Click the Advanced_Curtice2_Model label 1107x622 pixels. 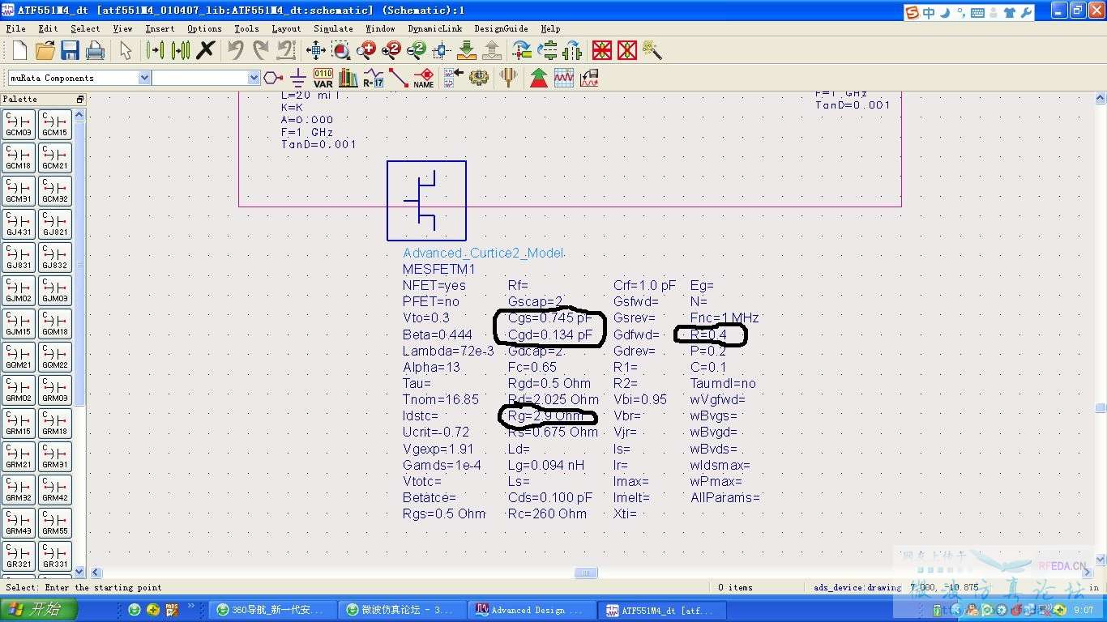(x=482, y=253)
